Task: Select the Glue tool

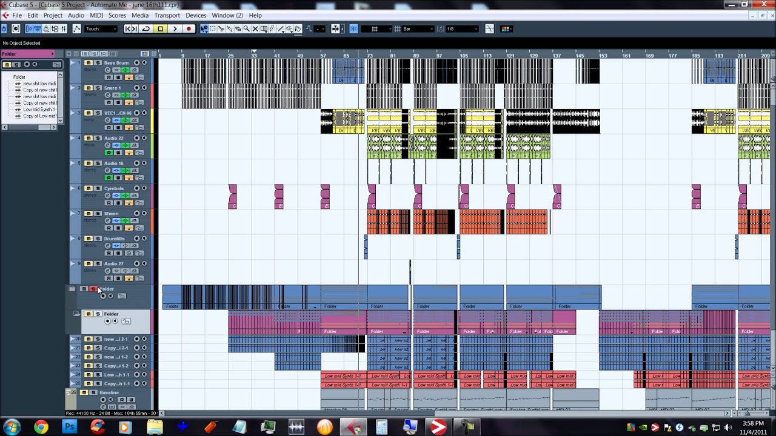Action: [x=230, y=28]
